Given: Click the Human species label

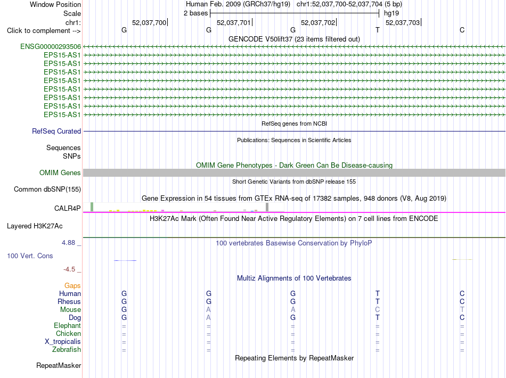Looking at the screenshot, I should 70,293.
